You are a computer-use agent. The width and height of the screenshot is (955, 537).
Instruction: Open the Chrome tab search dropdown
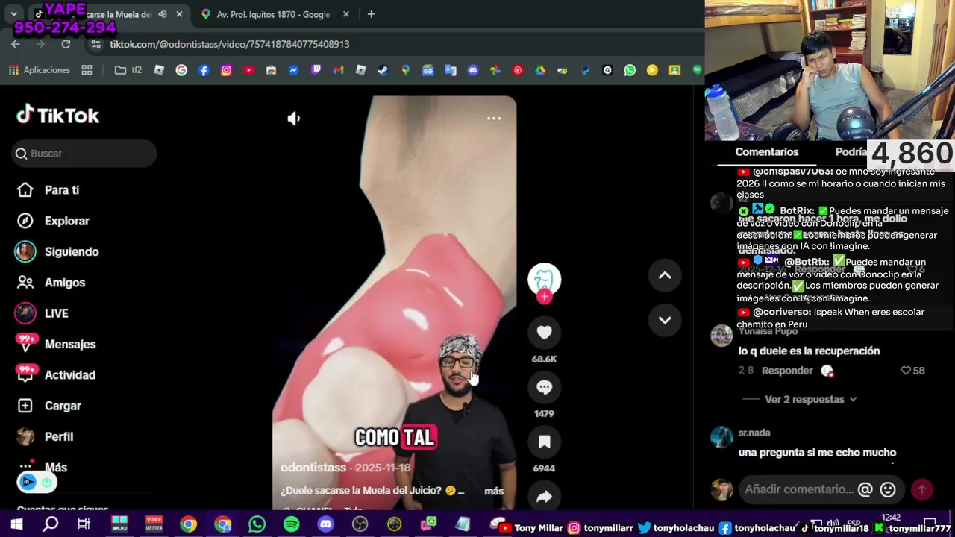13,14
